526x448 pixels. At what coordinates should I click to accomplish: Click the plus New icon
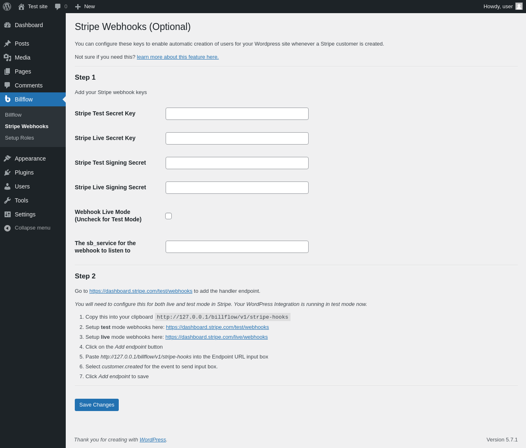pyautogui.click(x=78, y=7)
